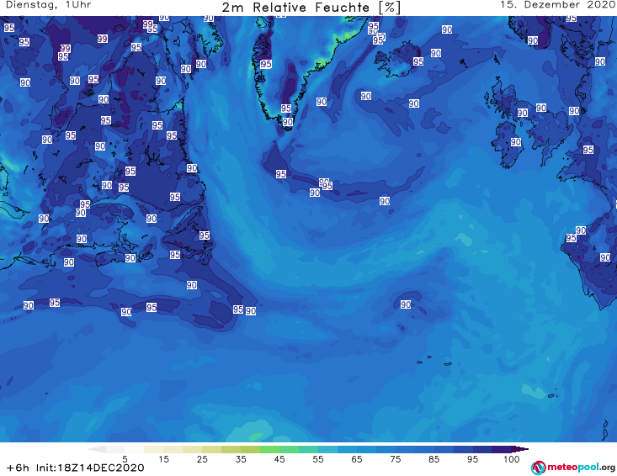The height and width of the screenshot is (476, 617).
Task: Open the meteopool.org text link
Action: tap(581, 467)
